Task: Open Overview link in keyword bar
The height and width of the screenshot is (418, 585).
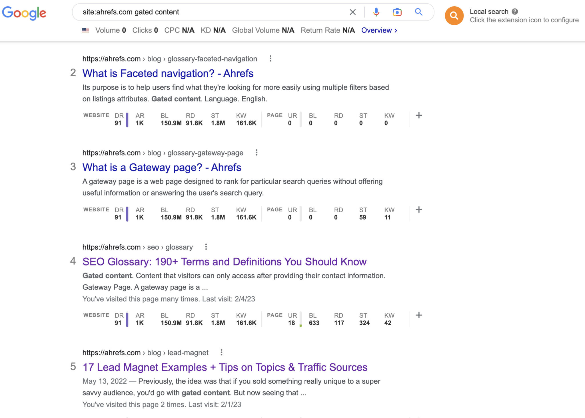Action: [379, 30]
